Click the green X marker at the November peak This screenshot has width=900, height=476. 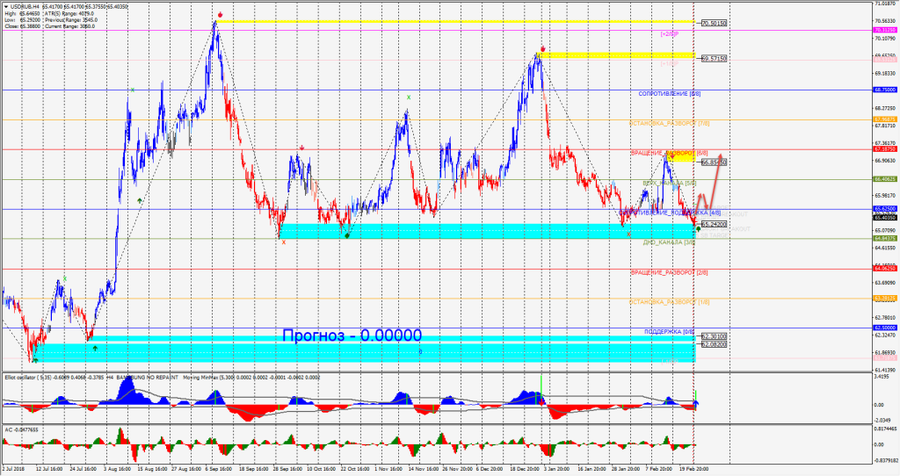coord(408,97)
